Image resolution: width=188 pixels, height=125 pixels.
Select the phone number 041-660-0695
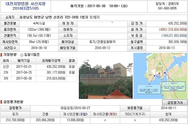click(167, 8)
